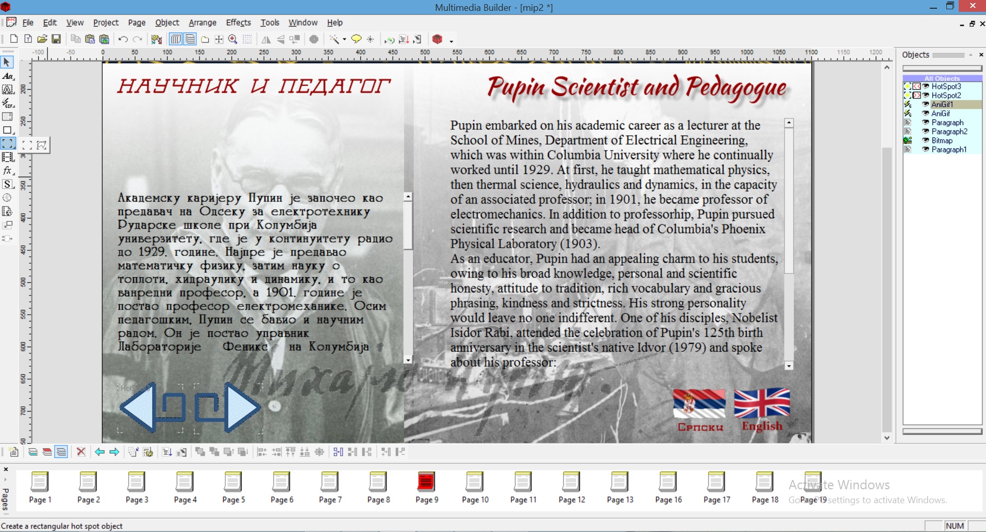
Task: Collapse the Objects panel with up arrow
Action: [971, 55]
